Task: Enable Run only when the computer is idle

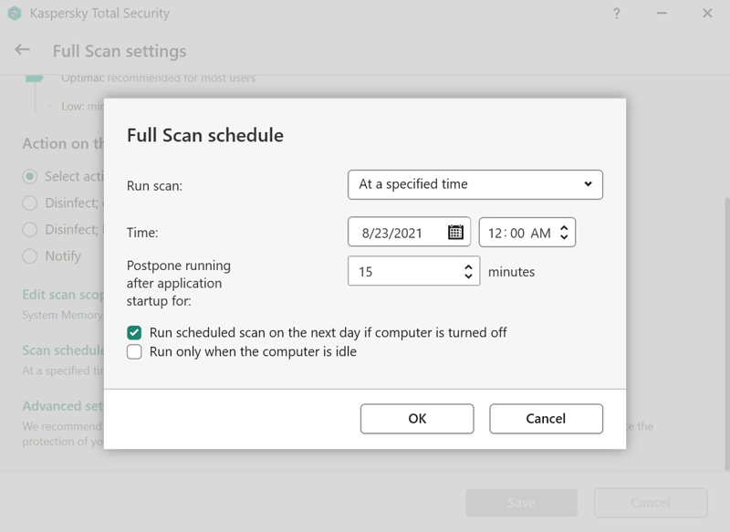Action: point(134,351)
